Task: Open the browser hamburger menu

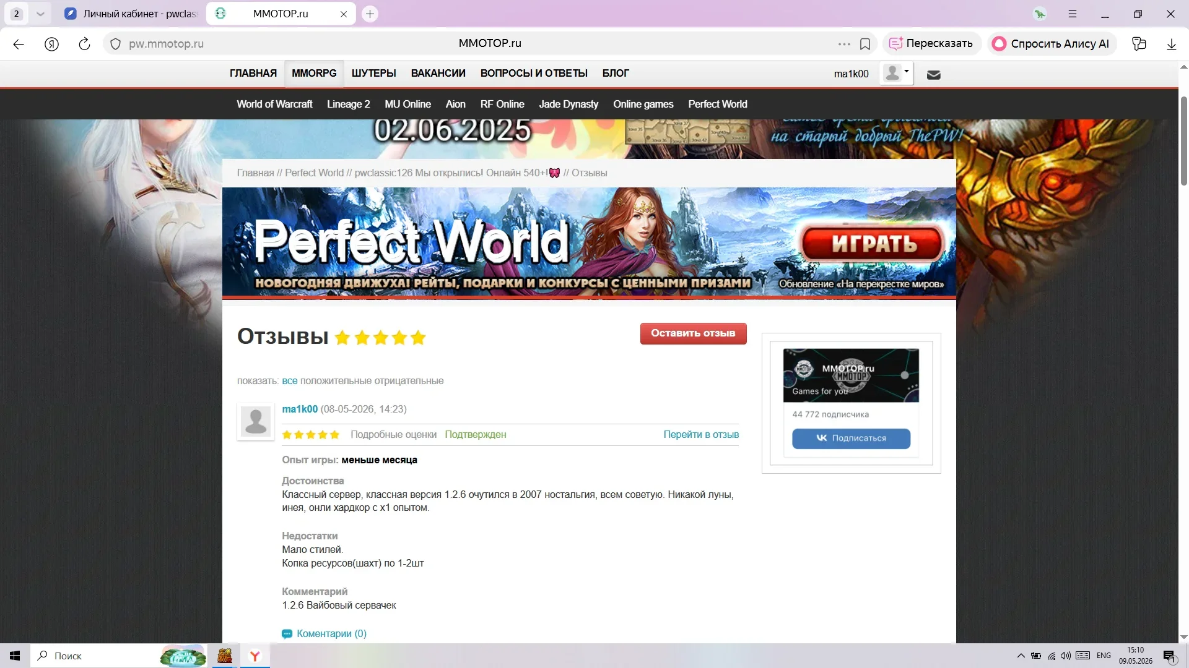Action: point(1073,14)
